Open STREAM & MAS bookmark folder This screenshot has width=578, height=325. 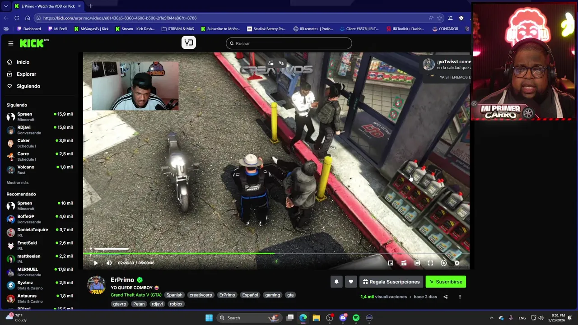point(177,29)
